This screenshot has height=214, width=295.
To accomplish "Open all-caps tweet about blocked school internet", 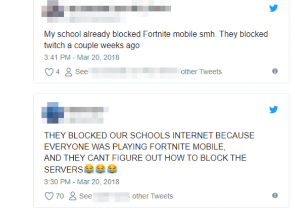I will [x=149, y=153].
